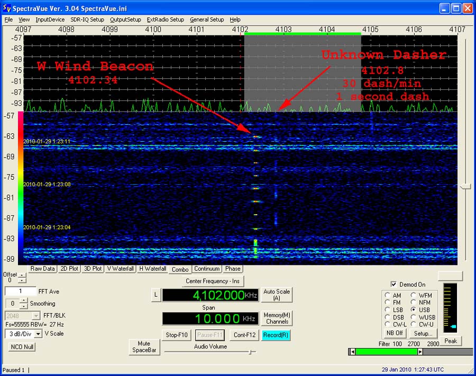Click the vertical level slider handle at right
Image resolution: width=476 pixels, height=376 pixels.
(465, 186)
